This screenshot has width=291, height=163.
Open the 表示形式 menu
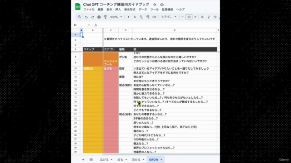coord(130,10)
